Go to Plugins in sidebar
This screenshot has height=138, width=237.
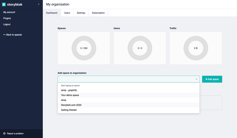pos(7,18)
